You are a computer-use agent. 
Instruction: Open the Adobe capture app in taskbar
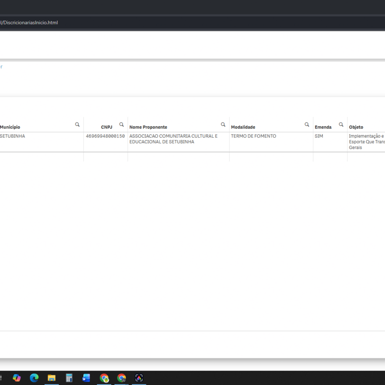pos(139,378)
